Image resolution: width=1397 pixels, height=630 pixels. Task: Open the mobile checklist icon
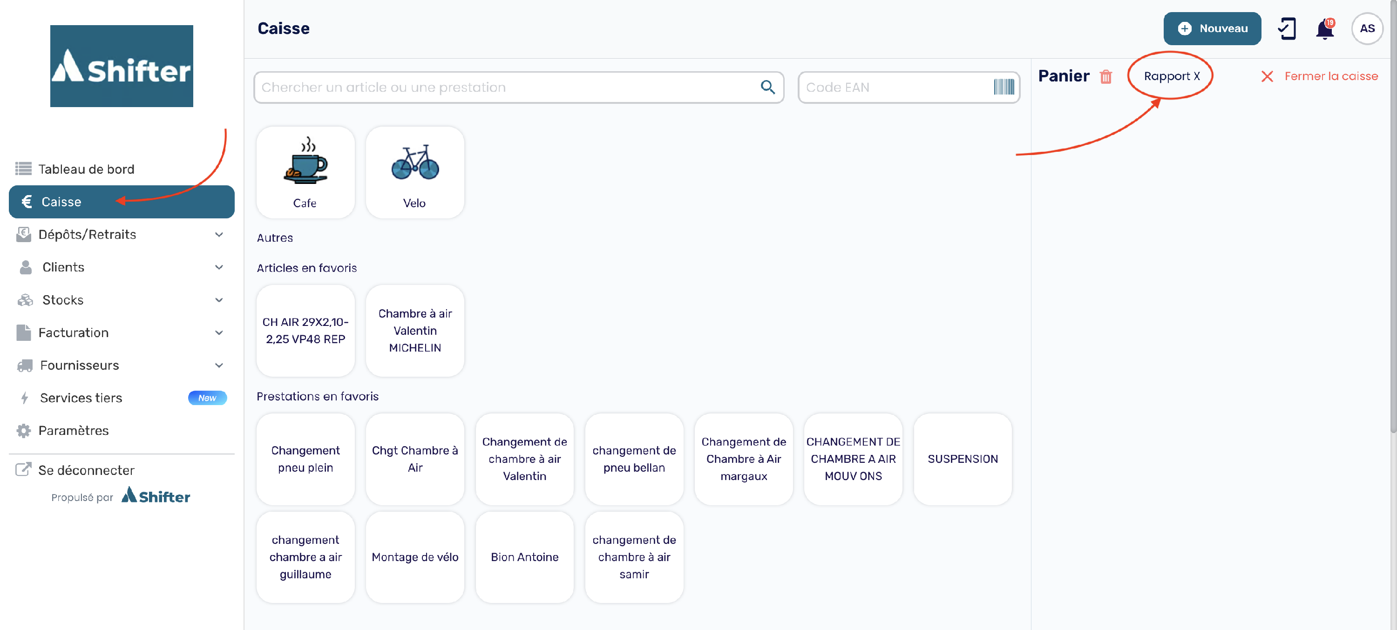[x=1286, y=29]
